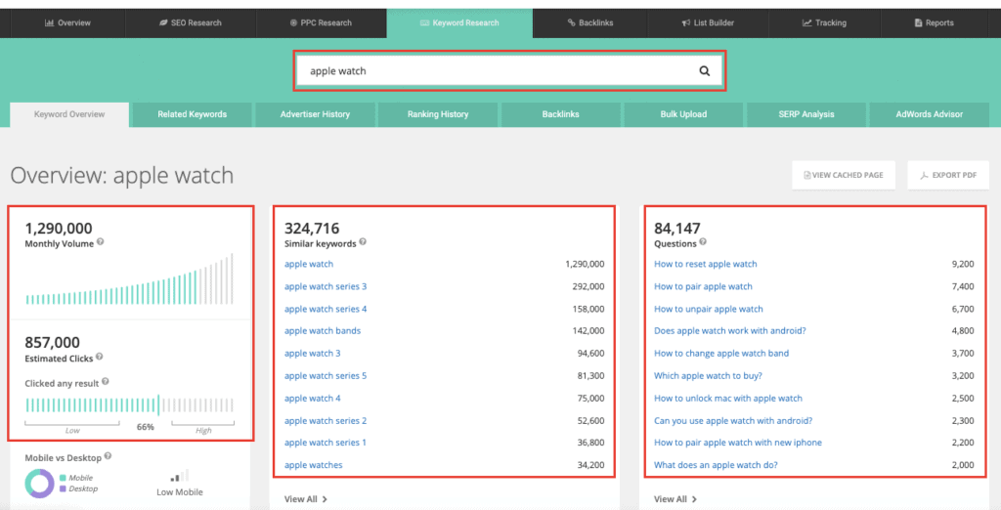The width and height of the screenshot is (1001, 510).
Task: Expand View All under Questions list
Action: point(675,499)
